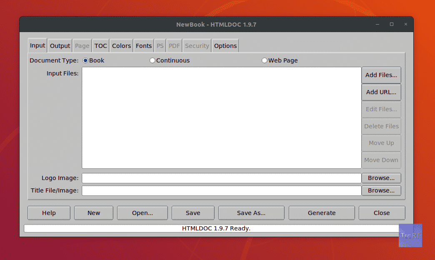Click the Add URL... button
This screenshot has height=260, width=435.
tap(381, 92)
